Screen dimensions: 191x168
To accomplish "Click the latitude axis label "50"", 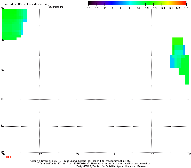I will (x=2, y=151).
